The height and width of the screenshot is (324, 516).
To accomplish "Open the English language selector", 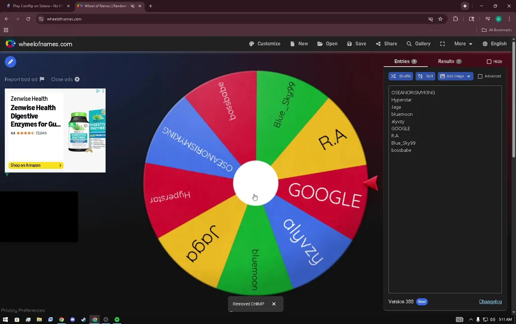I will tap(494, 44).
